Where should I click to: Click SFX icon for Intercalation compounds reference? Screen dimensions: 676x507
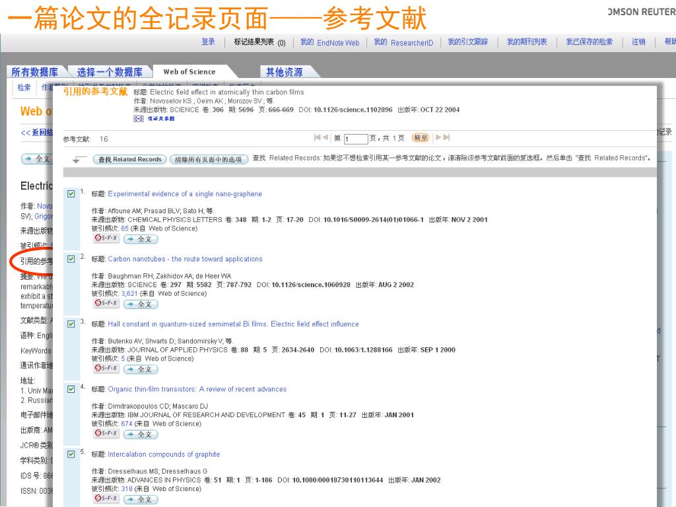point(106,499)
